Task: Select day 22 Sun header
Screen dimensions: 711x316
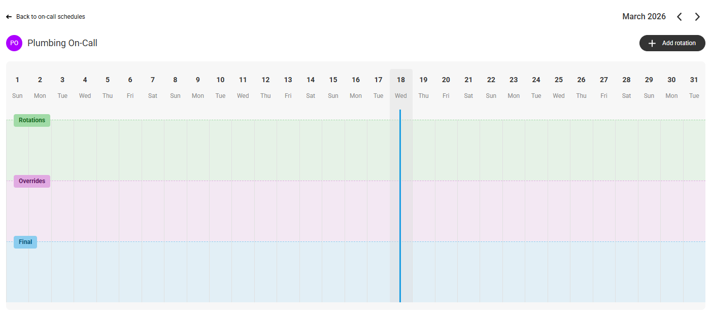Action: [x=491, y=87]
